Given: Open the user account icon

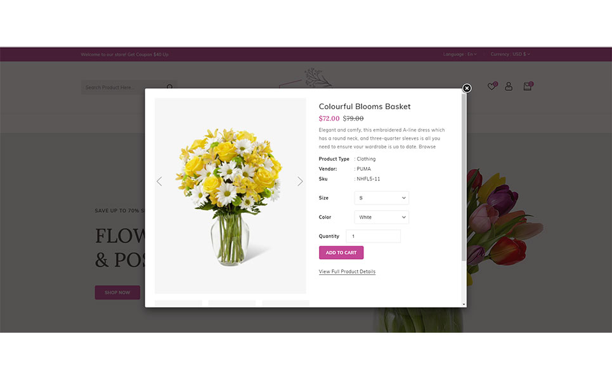Looking at the screenshot, I should (509, 86).
